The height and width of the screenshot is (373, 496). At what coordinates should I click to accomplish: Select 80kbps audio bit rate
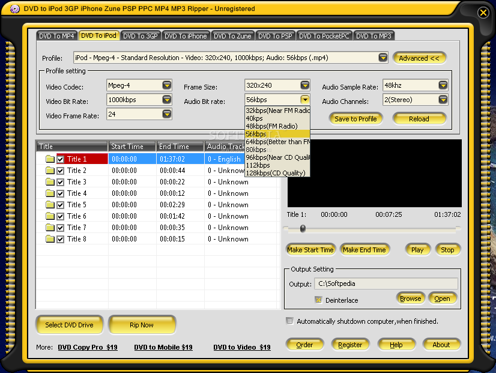click(x=277, y=150)
